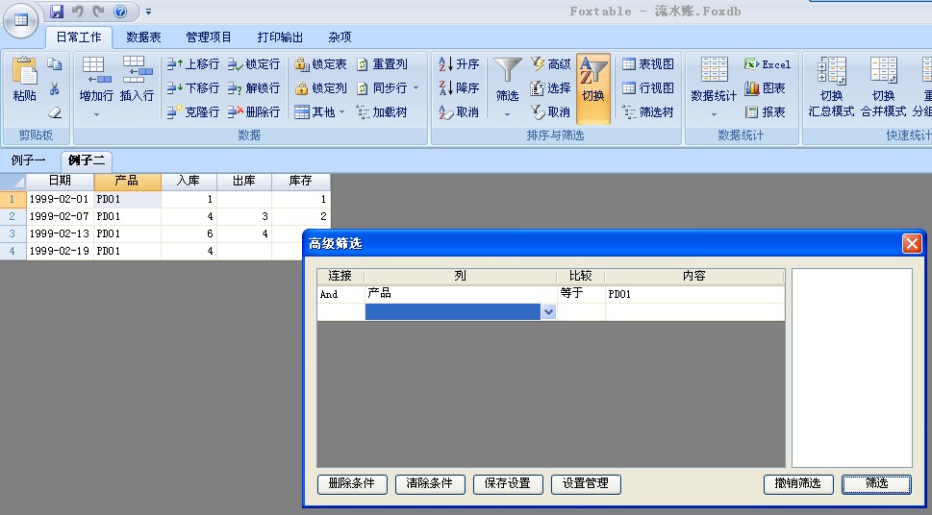Click the 撤销筛选 button
The height and width of the screenshot is (515, 932).
tap(798, 484)
